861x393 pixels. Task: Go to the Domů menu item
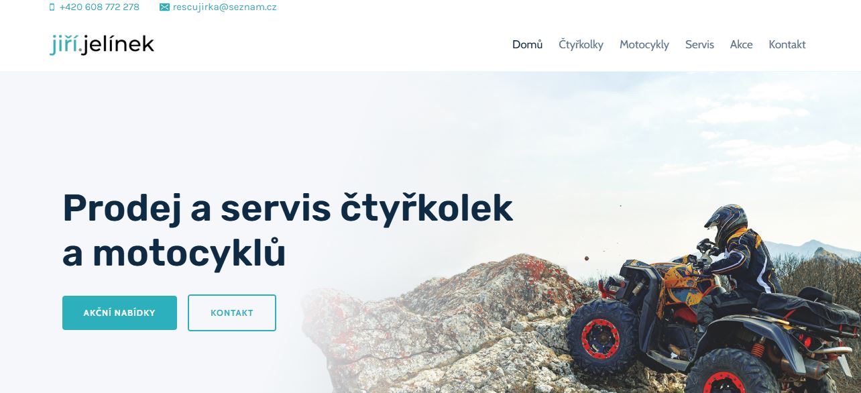(527, 44)
